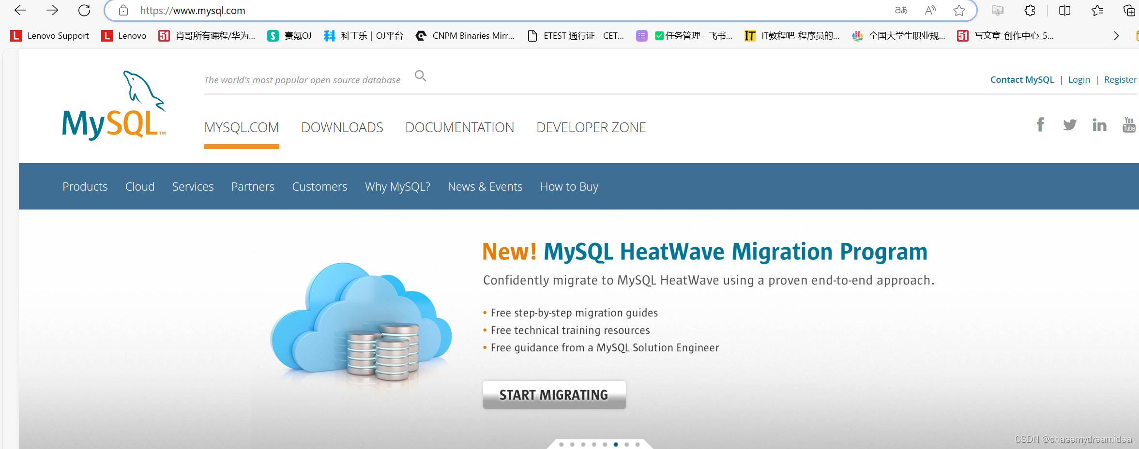Open the How to Buy menu
Image resolution: width=1139 pixels, height=449 pixels.
569,187
